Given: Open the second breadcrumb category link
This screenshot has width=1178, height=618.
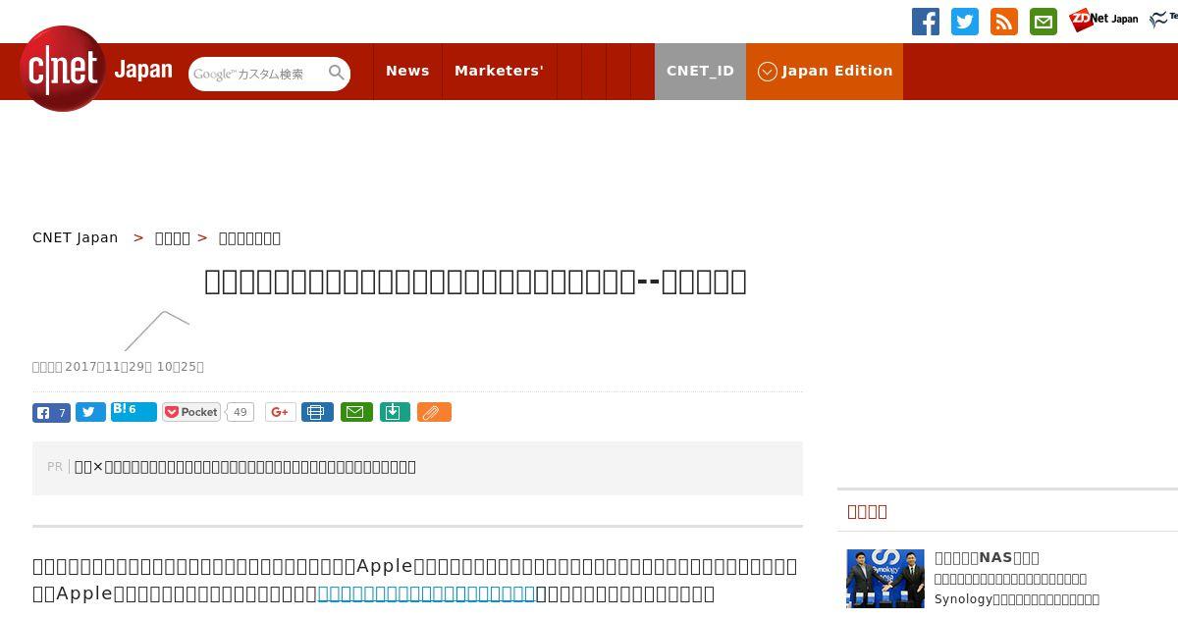Looking at the screenshot, I should coord(173,237).
